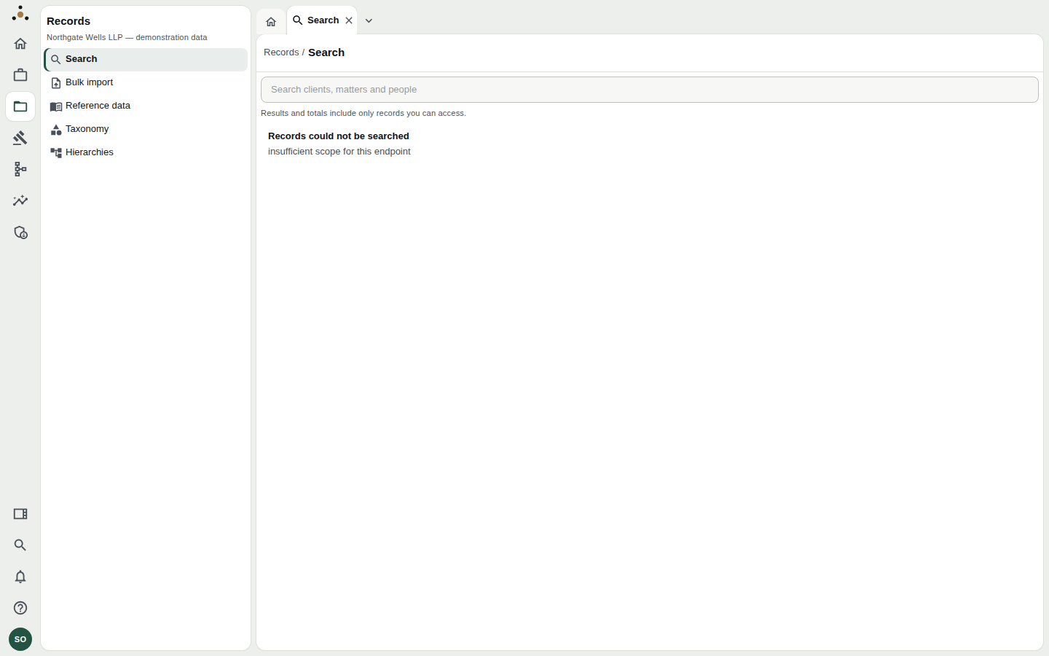The width and height of the screenshot is (1049, 656).
Task: Click the app logo at top of rail
Action: point(20,13)
